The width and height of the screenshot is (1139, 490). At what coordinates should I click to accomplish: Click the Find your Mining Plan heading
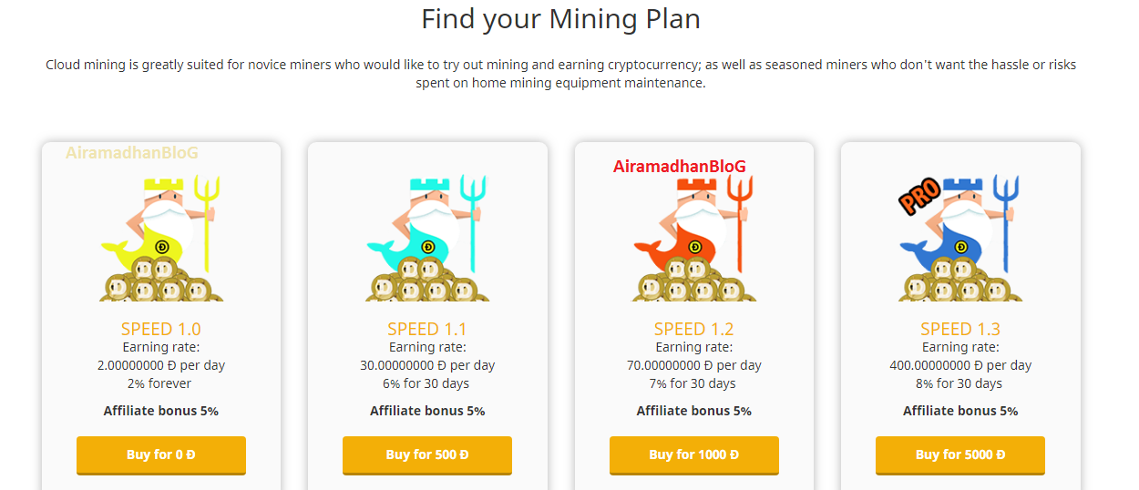[x=560, y=19]
